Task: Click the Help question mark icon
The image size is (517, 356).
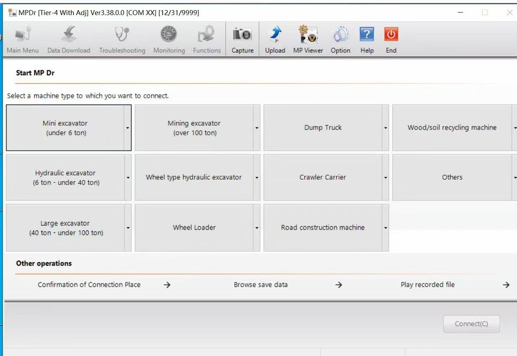Action: [x=367, y=35]
